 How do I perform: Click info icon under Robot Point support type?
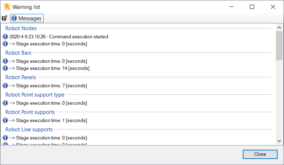(x=5, y=103)
